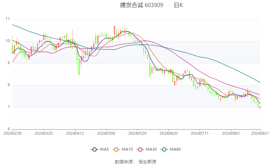
Task: Click the 20240620 date axis label
Action: click(169, 133)
